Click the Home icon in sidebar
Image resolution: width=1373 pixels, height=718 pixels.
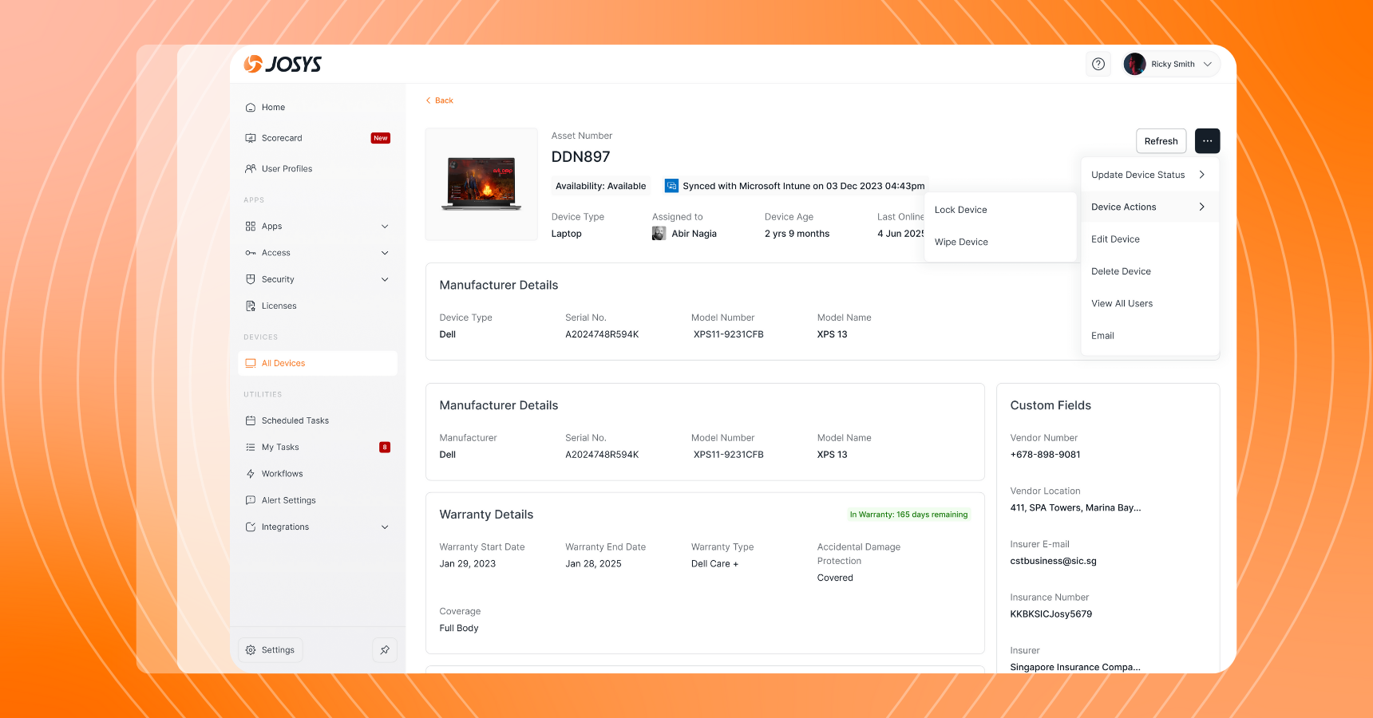[251, 108]
